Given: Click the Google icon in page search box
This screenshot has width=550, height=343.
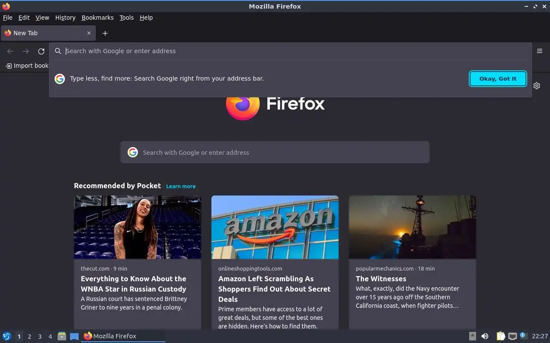Looking at the screenshot, I should pyautogui.click(x=133, y=152).
